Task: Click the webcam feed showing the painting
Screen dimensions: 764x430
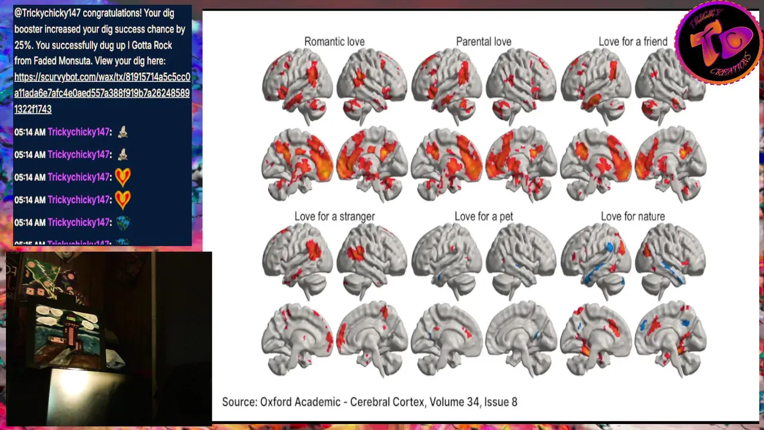Action: coord(109,339)
